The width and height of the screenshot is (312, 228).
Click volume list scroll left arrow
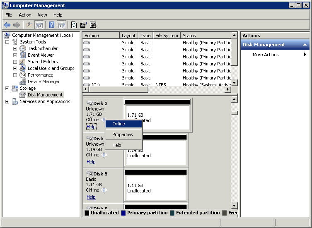[86, 89]
